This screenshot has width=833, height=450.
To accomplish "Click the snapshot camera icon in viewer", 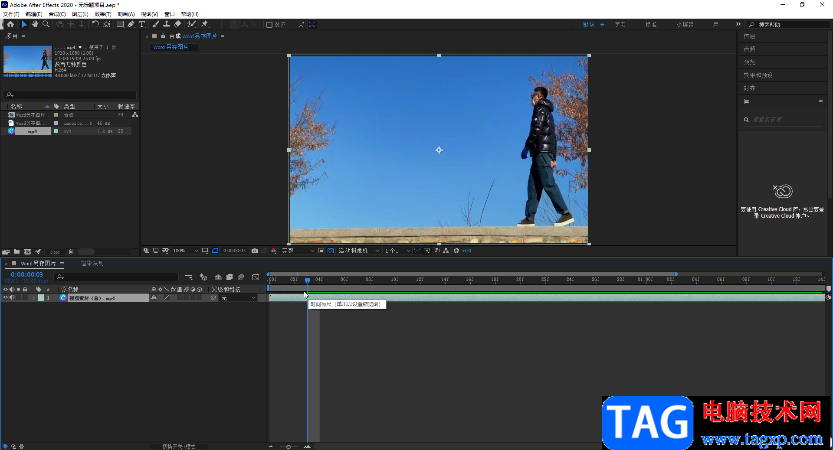I will [x=255, y=251].
